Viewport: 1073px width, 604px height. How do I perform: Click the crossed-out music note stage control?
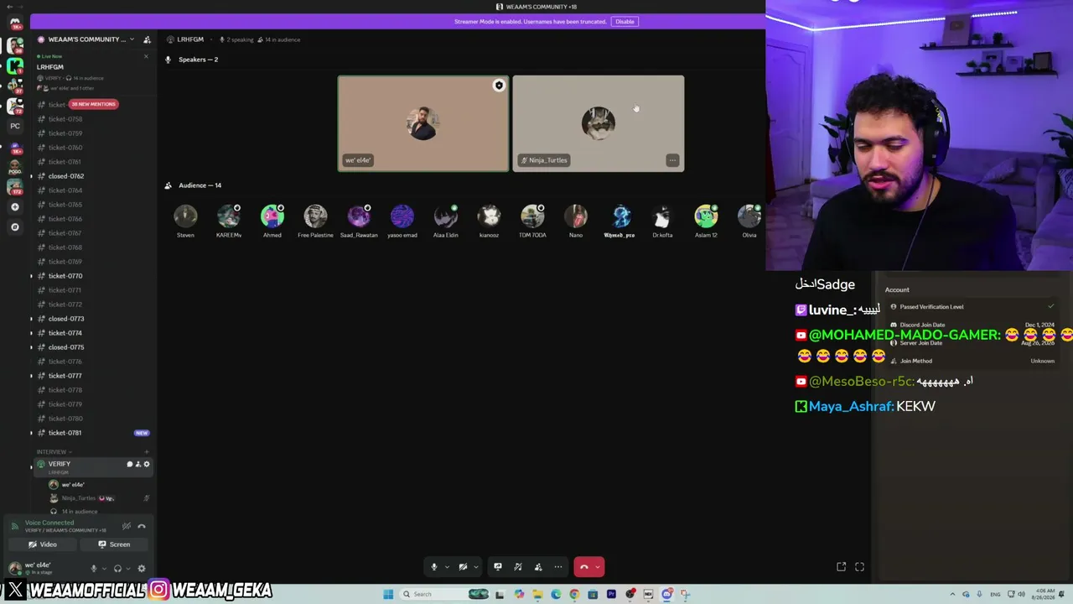click(x=518, y=567)
